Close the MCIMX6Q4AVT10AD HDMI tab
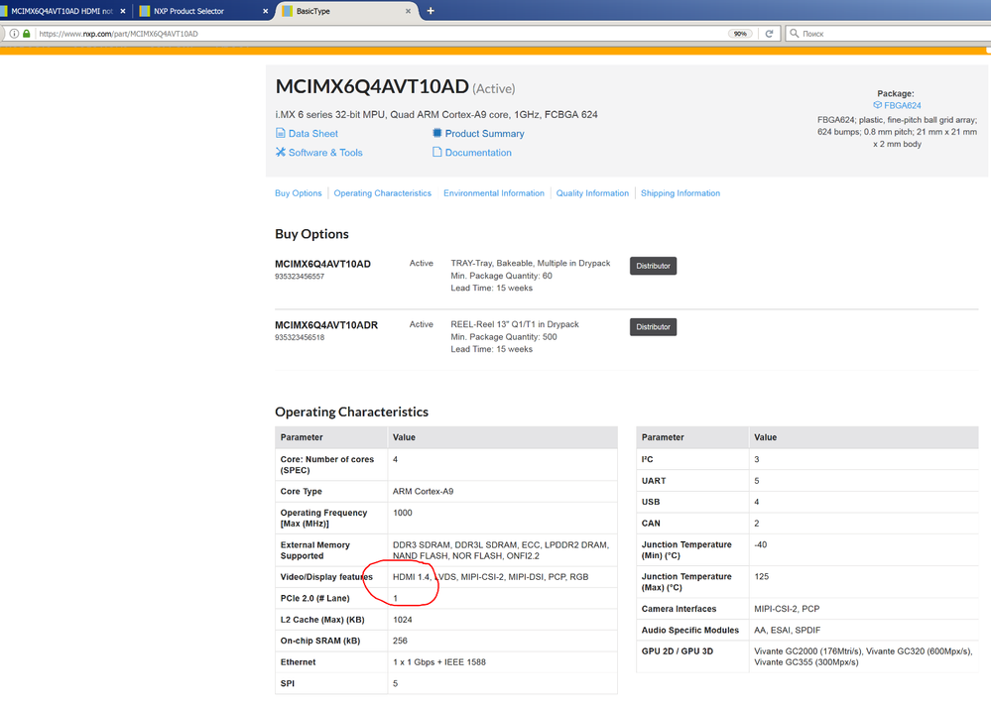Image resolution: width=991 pixels, height=707 pixels. point(123,11)
